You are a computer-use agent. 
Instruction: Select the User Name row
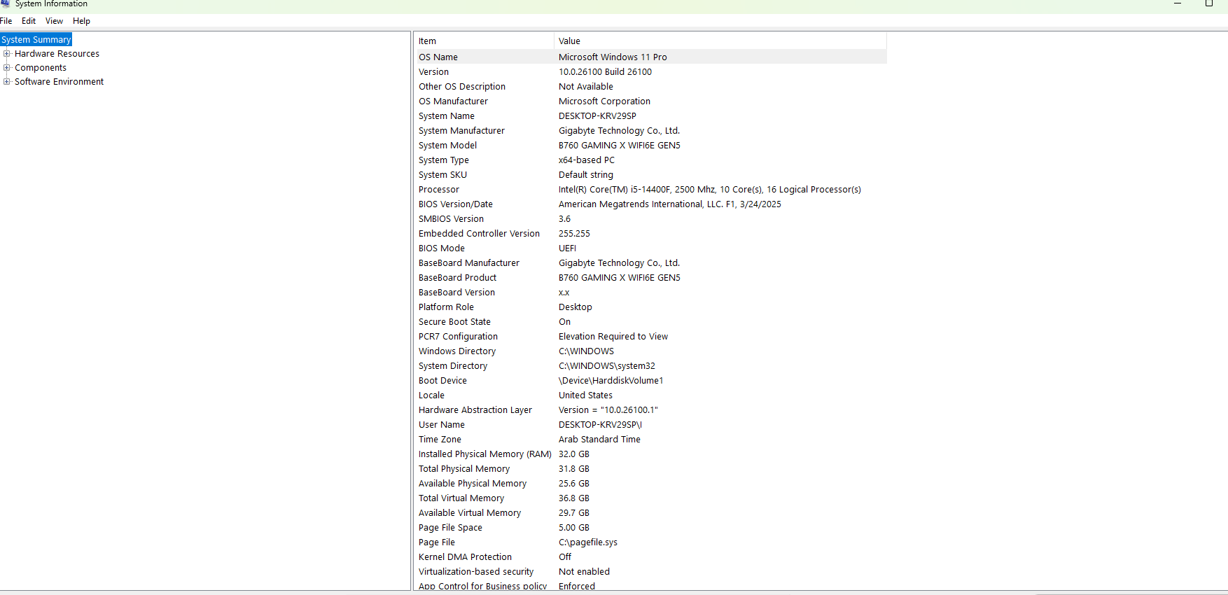650,425
